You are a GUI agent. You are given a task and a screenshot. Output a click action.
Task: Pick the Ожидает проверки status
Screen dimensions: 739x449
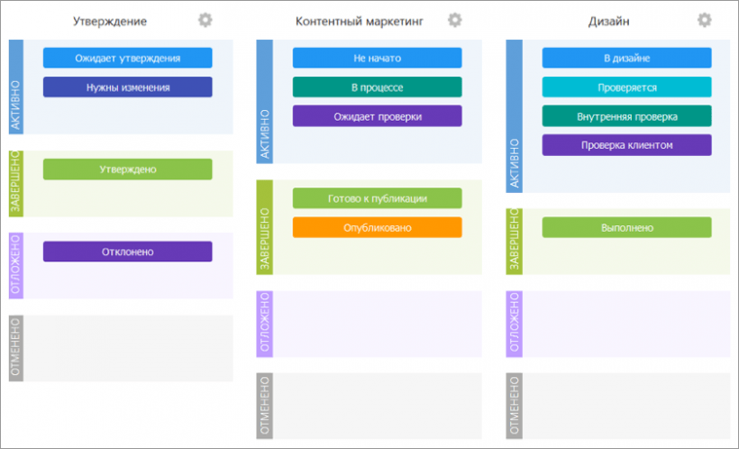pos(377,116)
